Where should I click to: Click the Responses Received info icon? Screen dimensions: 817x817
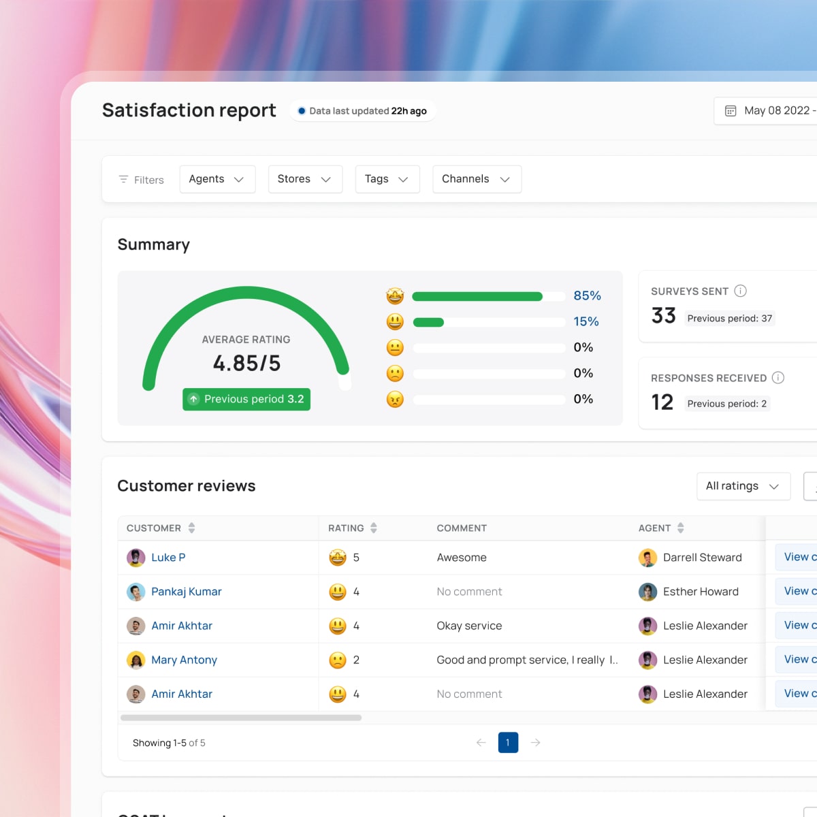click(x=778, y=377)
